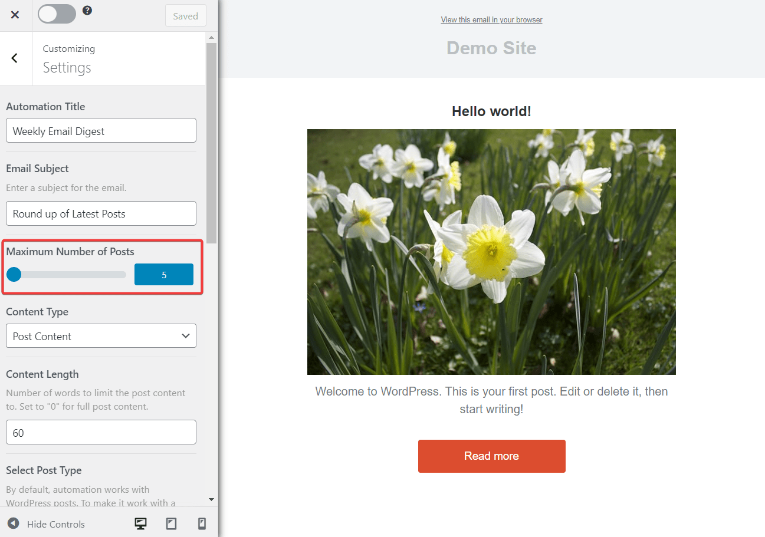Open View this email in your browser

click(491, 19)
